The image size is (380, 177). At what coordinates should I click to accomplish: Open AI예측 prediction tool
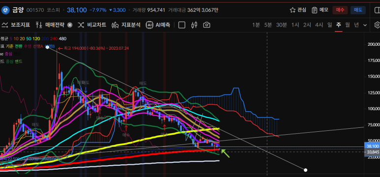point(158,25)
